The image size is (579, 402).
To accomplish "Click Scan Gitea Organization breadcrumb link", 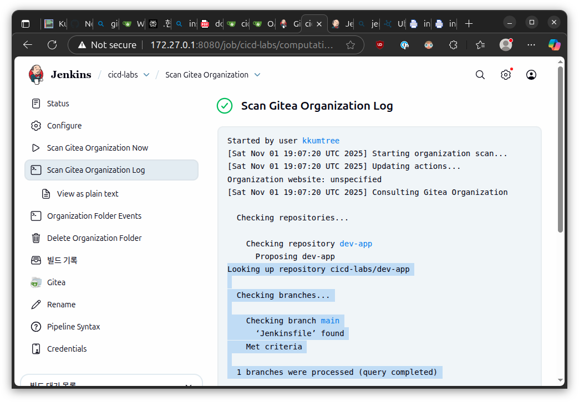I will 207,75.
